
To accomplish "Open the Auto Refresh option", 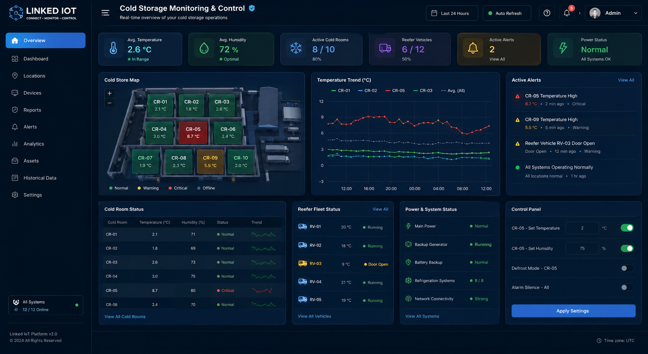I will coord(507,13).
